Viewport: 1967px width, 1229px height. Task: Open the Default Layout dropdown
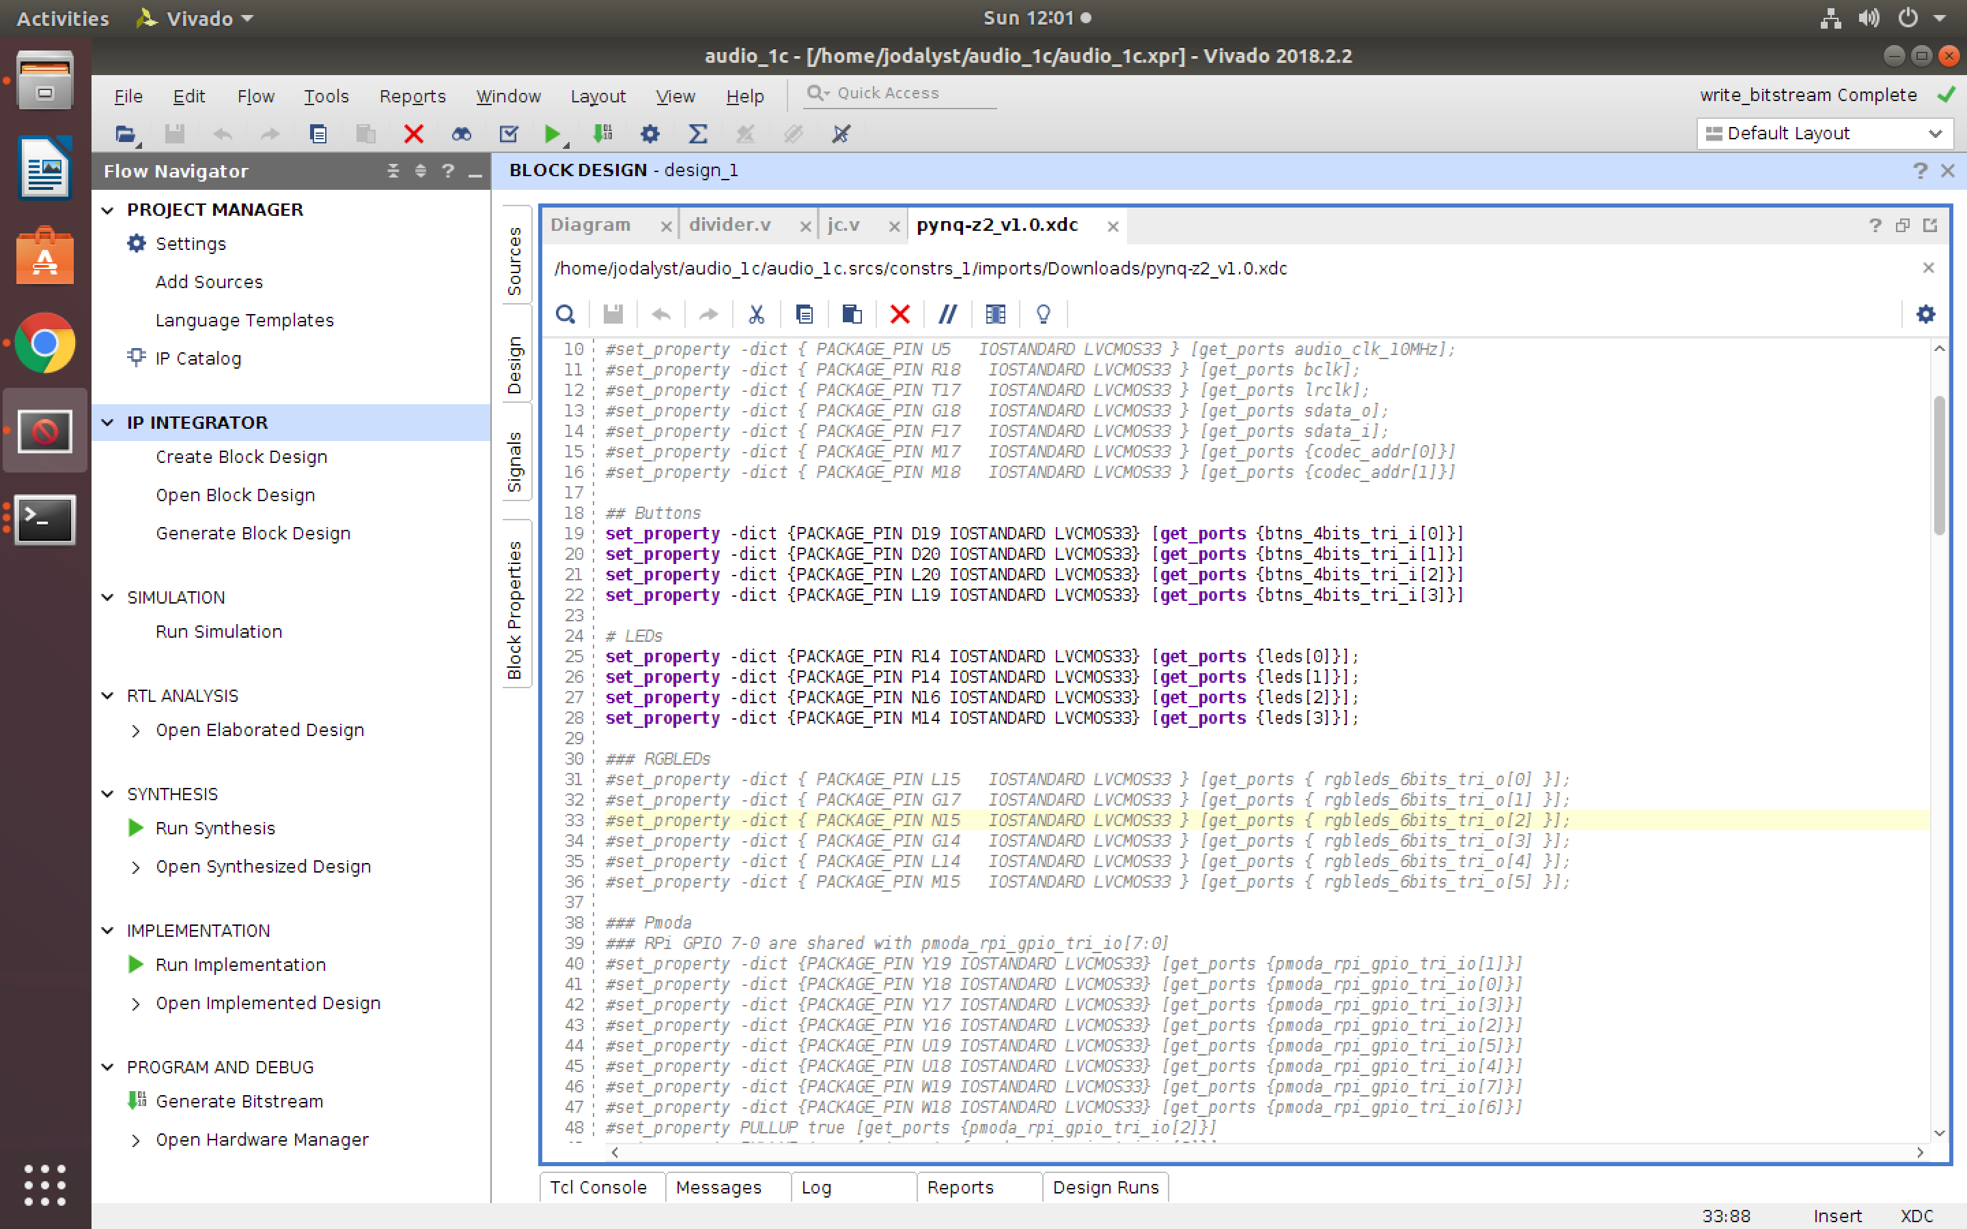[x=1825, y=134]
